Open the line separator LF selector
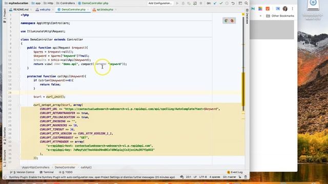This screenshot has height=184, width=328. [195, 177]
